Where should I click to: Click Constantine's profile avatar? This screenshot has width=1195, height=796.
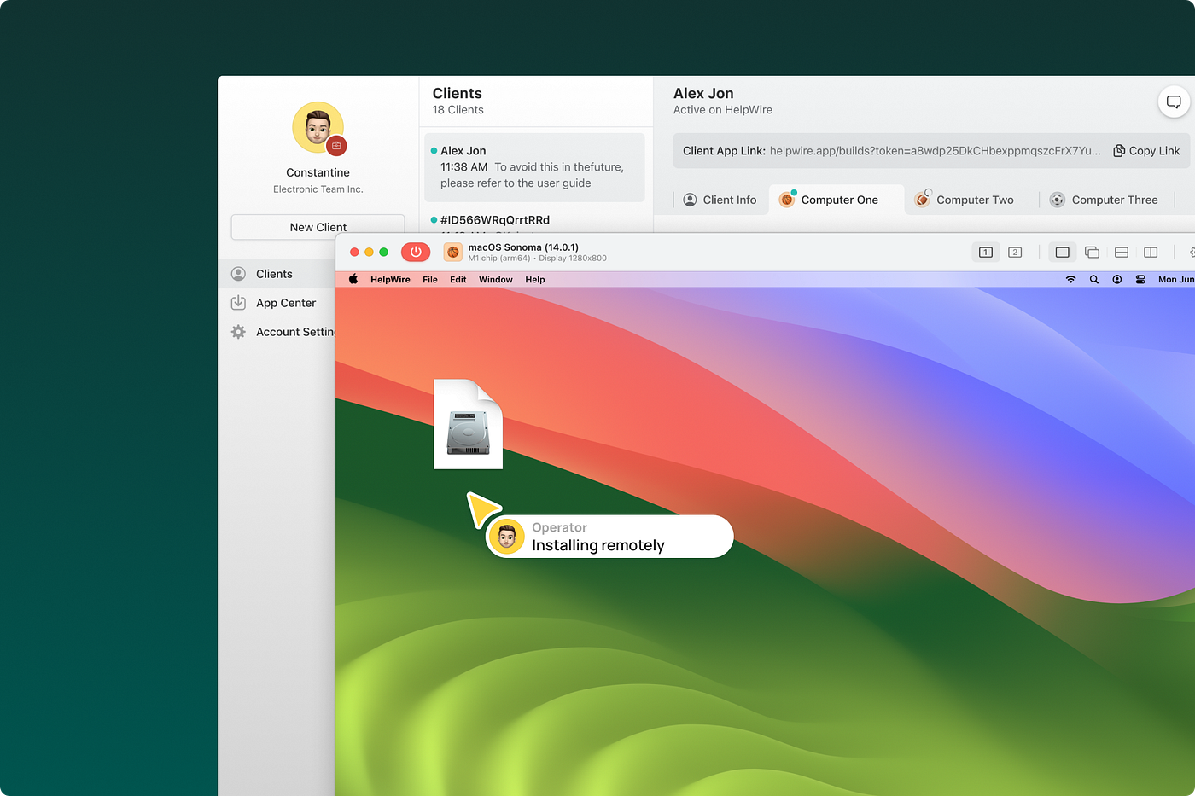[x=318, y=127]
